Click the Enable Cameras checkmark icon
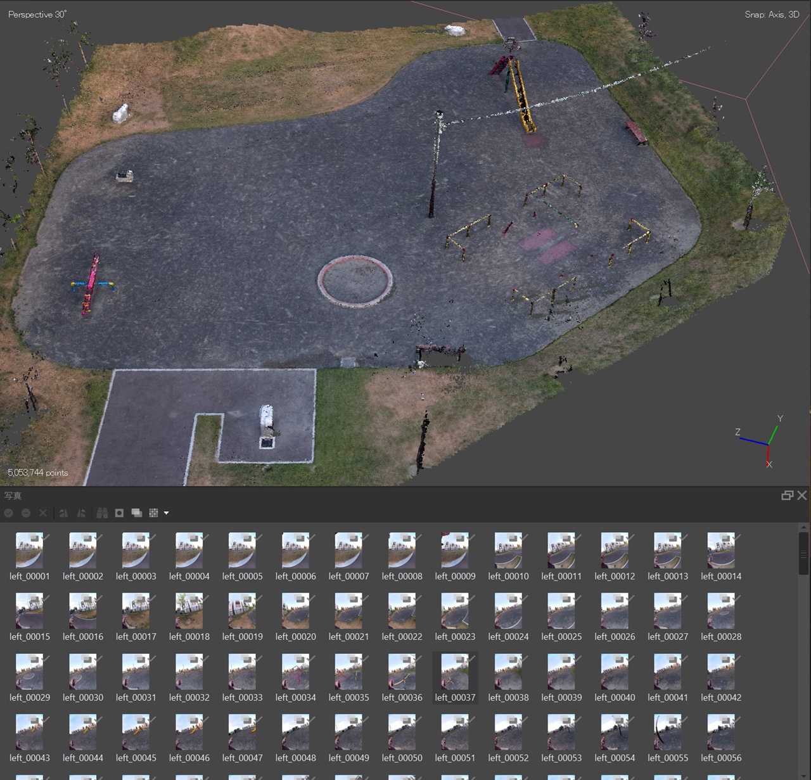Viewport: 811px width, 780px height. pyautogui.click(x=9, y=513)
